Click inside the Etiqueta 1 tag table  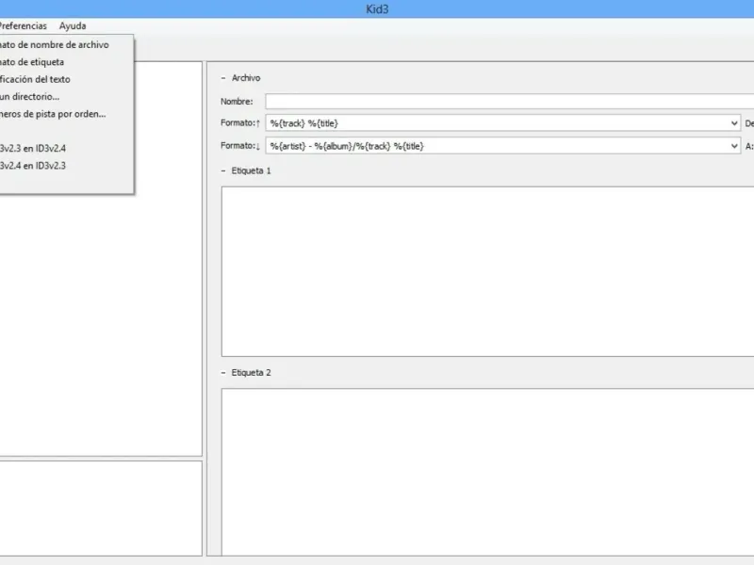click(487, 271)
